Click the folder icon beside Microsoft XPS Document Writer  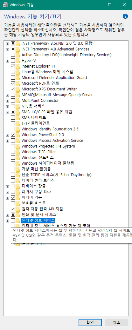point(18,89)
